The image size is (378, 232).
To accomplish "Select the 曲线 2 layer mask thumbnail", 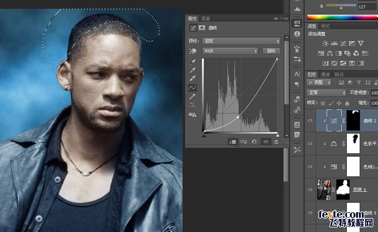I will [x=353, y=120].
